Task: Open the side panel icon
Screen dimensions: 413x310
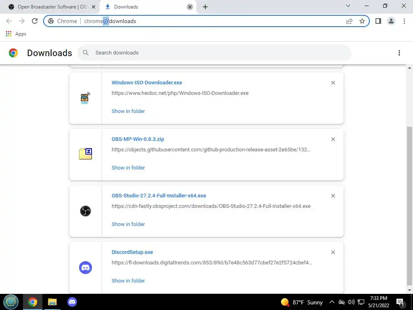Action: click(378, 21)
